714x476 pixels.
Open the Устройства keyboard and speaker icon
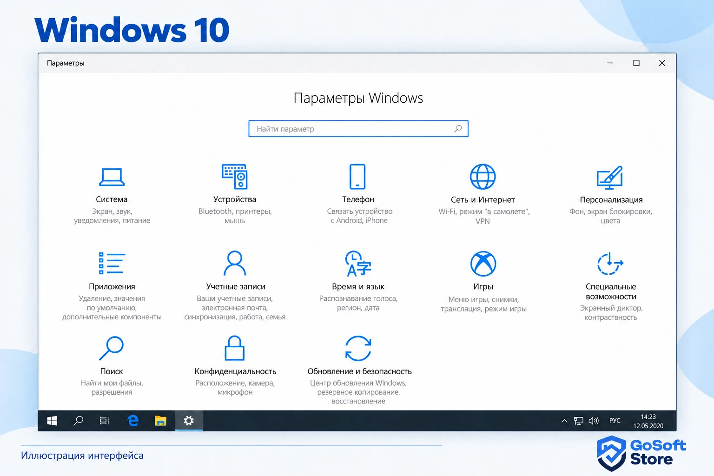235,176
